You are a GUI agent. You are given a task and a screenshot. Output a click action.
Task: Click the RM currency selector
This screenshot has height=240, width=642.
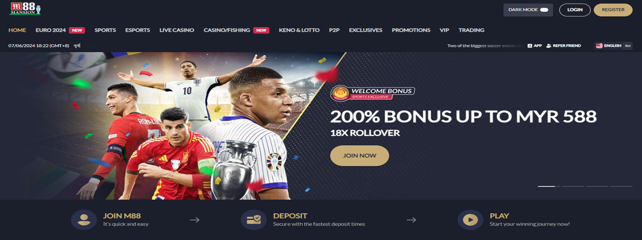628,45
